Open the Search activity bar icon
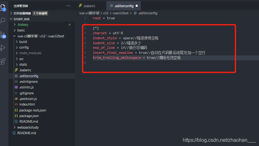259x146 pixels. click(2, 21)
